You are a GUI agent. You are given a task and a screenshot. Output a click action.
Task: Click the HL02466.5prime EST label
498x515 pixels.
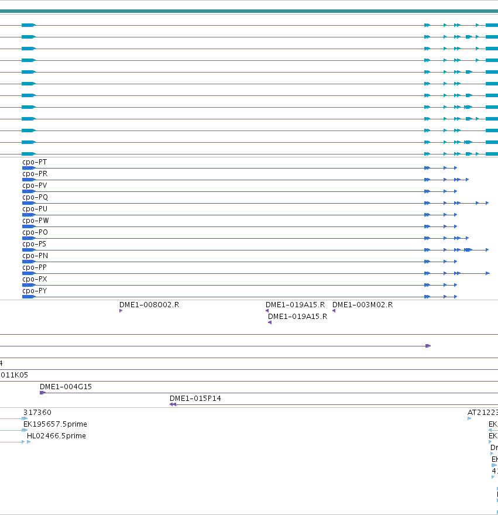(57, 436)
